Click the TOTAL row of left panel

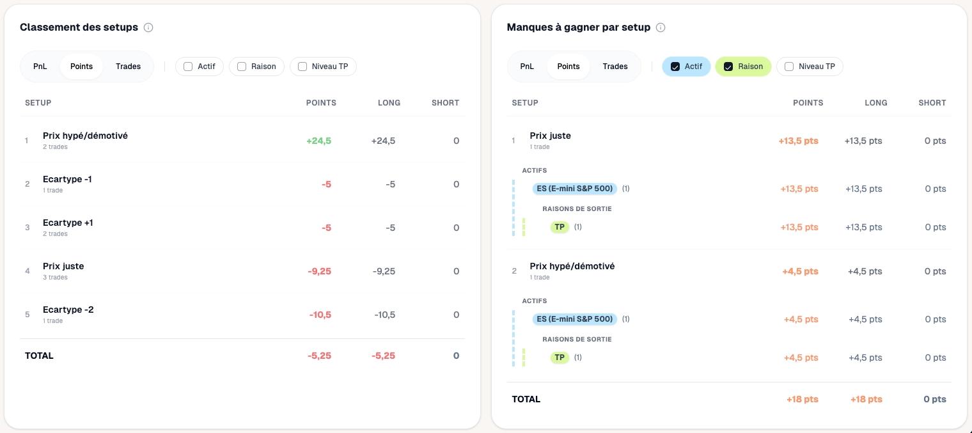coord(39,356)
